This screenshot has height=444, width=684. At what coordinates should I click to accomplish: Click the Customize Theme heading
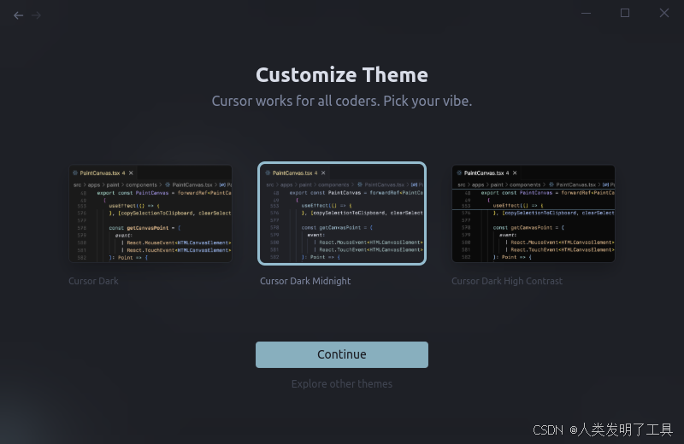(x=342, y=75)
